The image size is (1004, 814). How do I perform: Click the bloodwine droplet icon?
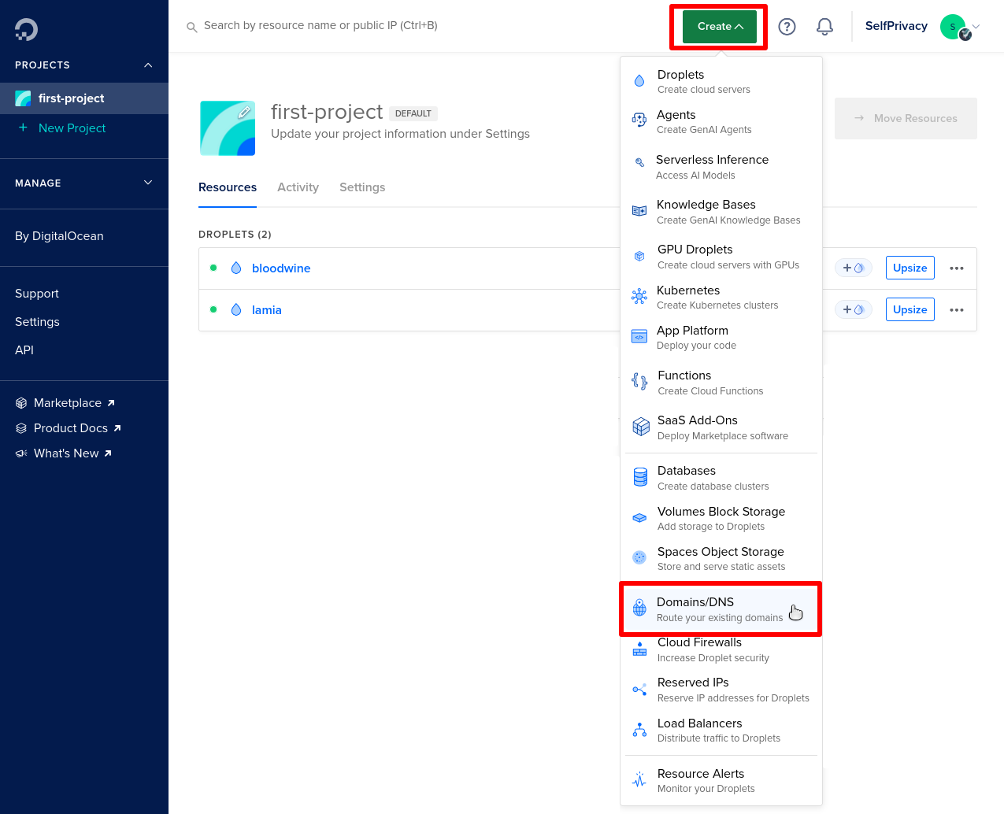(x=236, y=268)
